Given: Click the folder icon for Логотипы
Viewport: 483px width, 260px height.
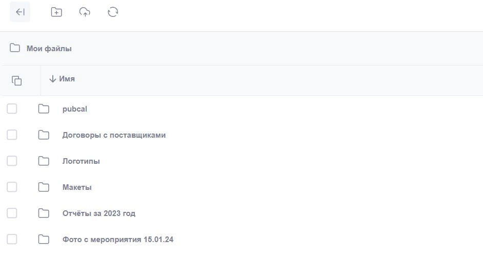Looking at the screenshot, I should 44,161.
